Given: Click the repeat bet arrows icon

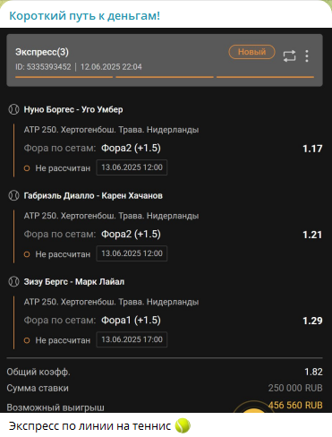Looking at the screenshot, I should (x=289, y=56).
